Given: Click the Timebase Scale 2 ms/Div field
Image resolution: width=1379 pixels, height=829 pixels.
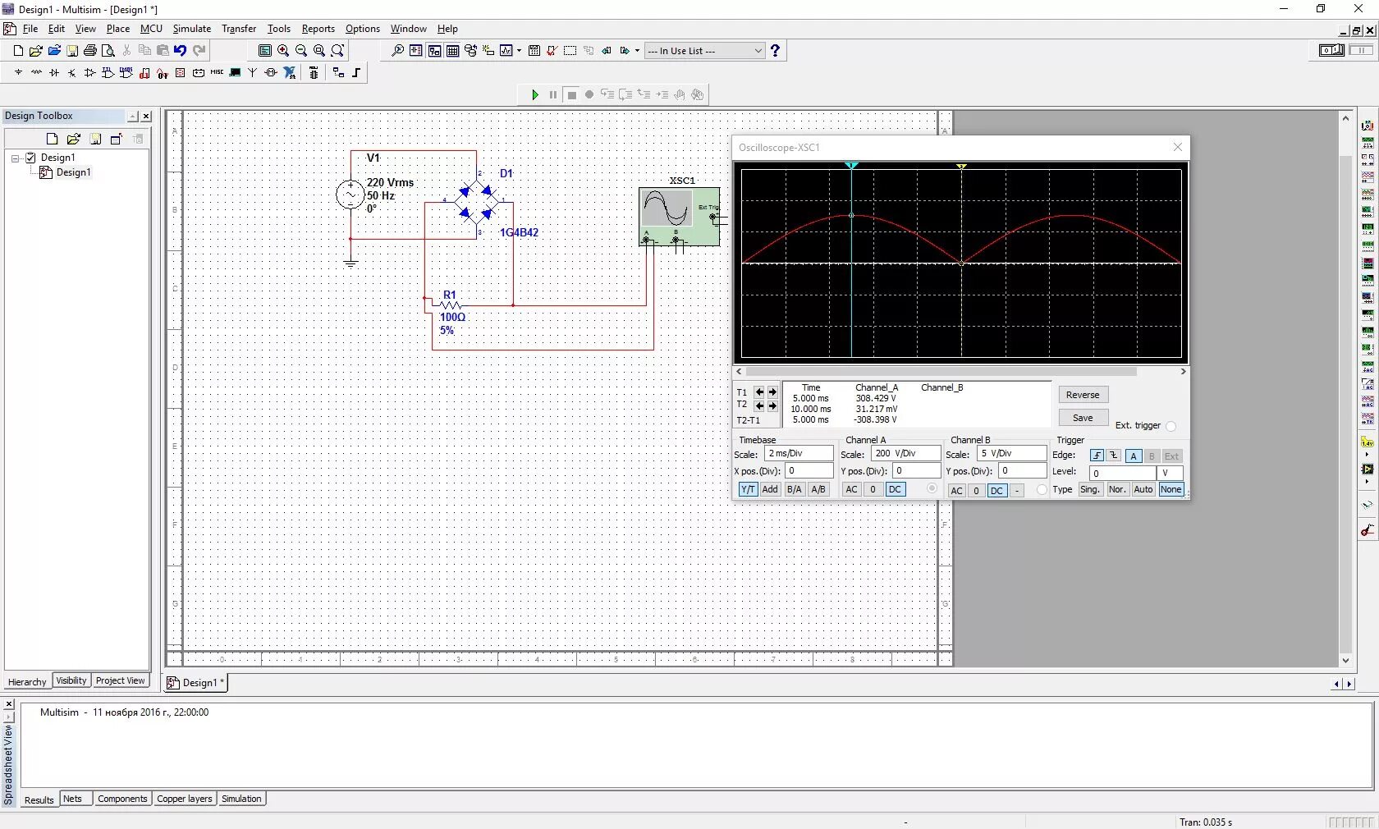Looking at the screenshot, I should pyautogui.click(x=798, y=454).
